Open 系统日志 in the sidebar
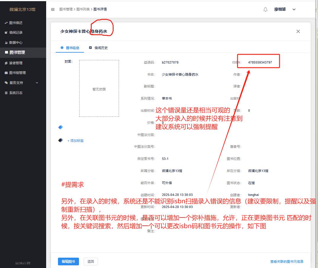318x268 pixels. 16,93
